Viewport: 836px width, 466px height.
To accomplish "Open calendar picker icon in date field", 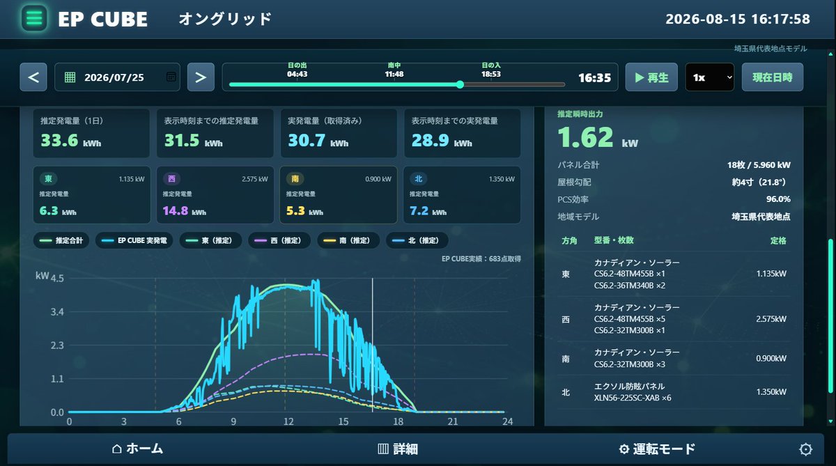I will [x=171, y=77].
